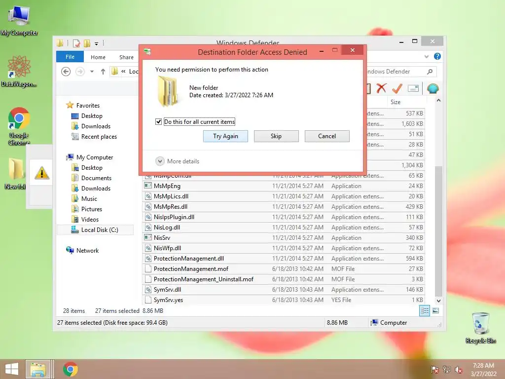Select the ProtectionManagement.mof file
This screenshot has width=505, height=379.
tap(284, 269)
